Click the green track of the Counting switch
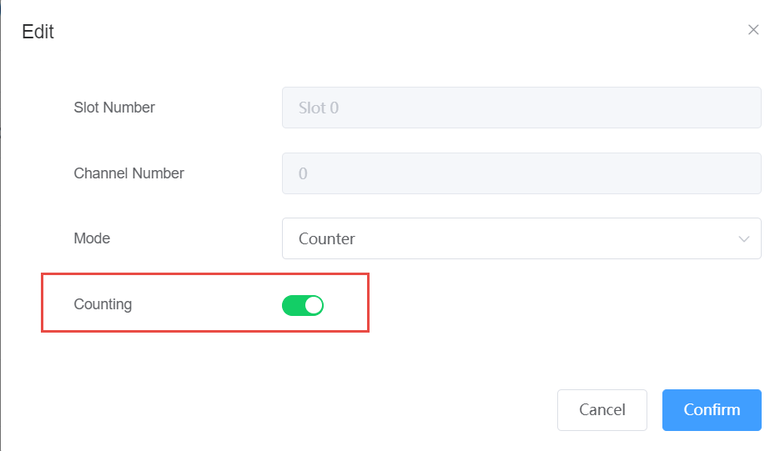Screen dimensions: 780x451 tap(293, 306)
